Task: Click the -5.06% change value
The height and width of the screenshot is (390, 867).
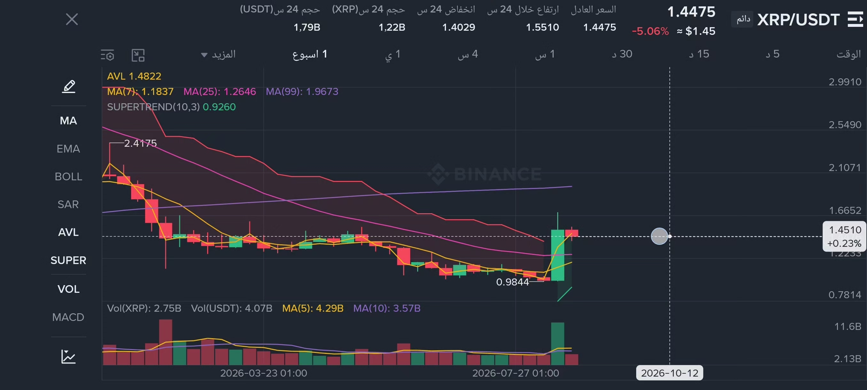Action: coord(650,31)
